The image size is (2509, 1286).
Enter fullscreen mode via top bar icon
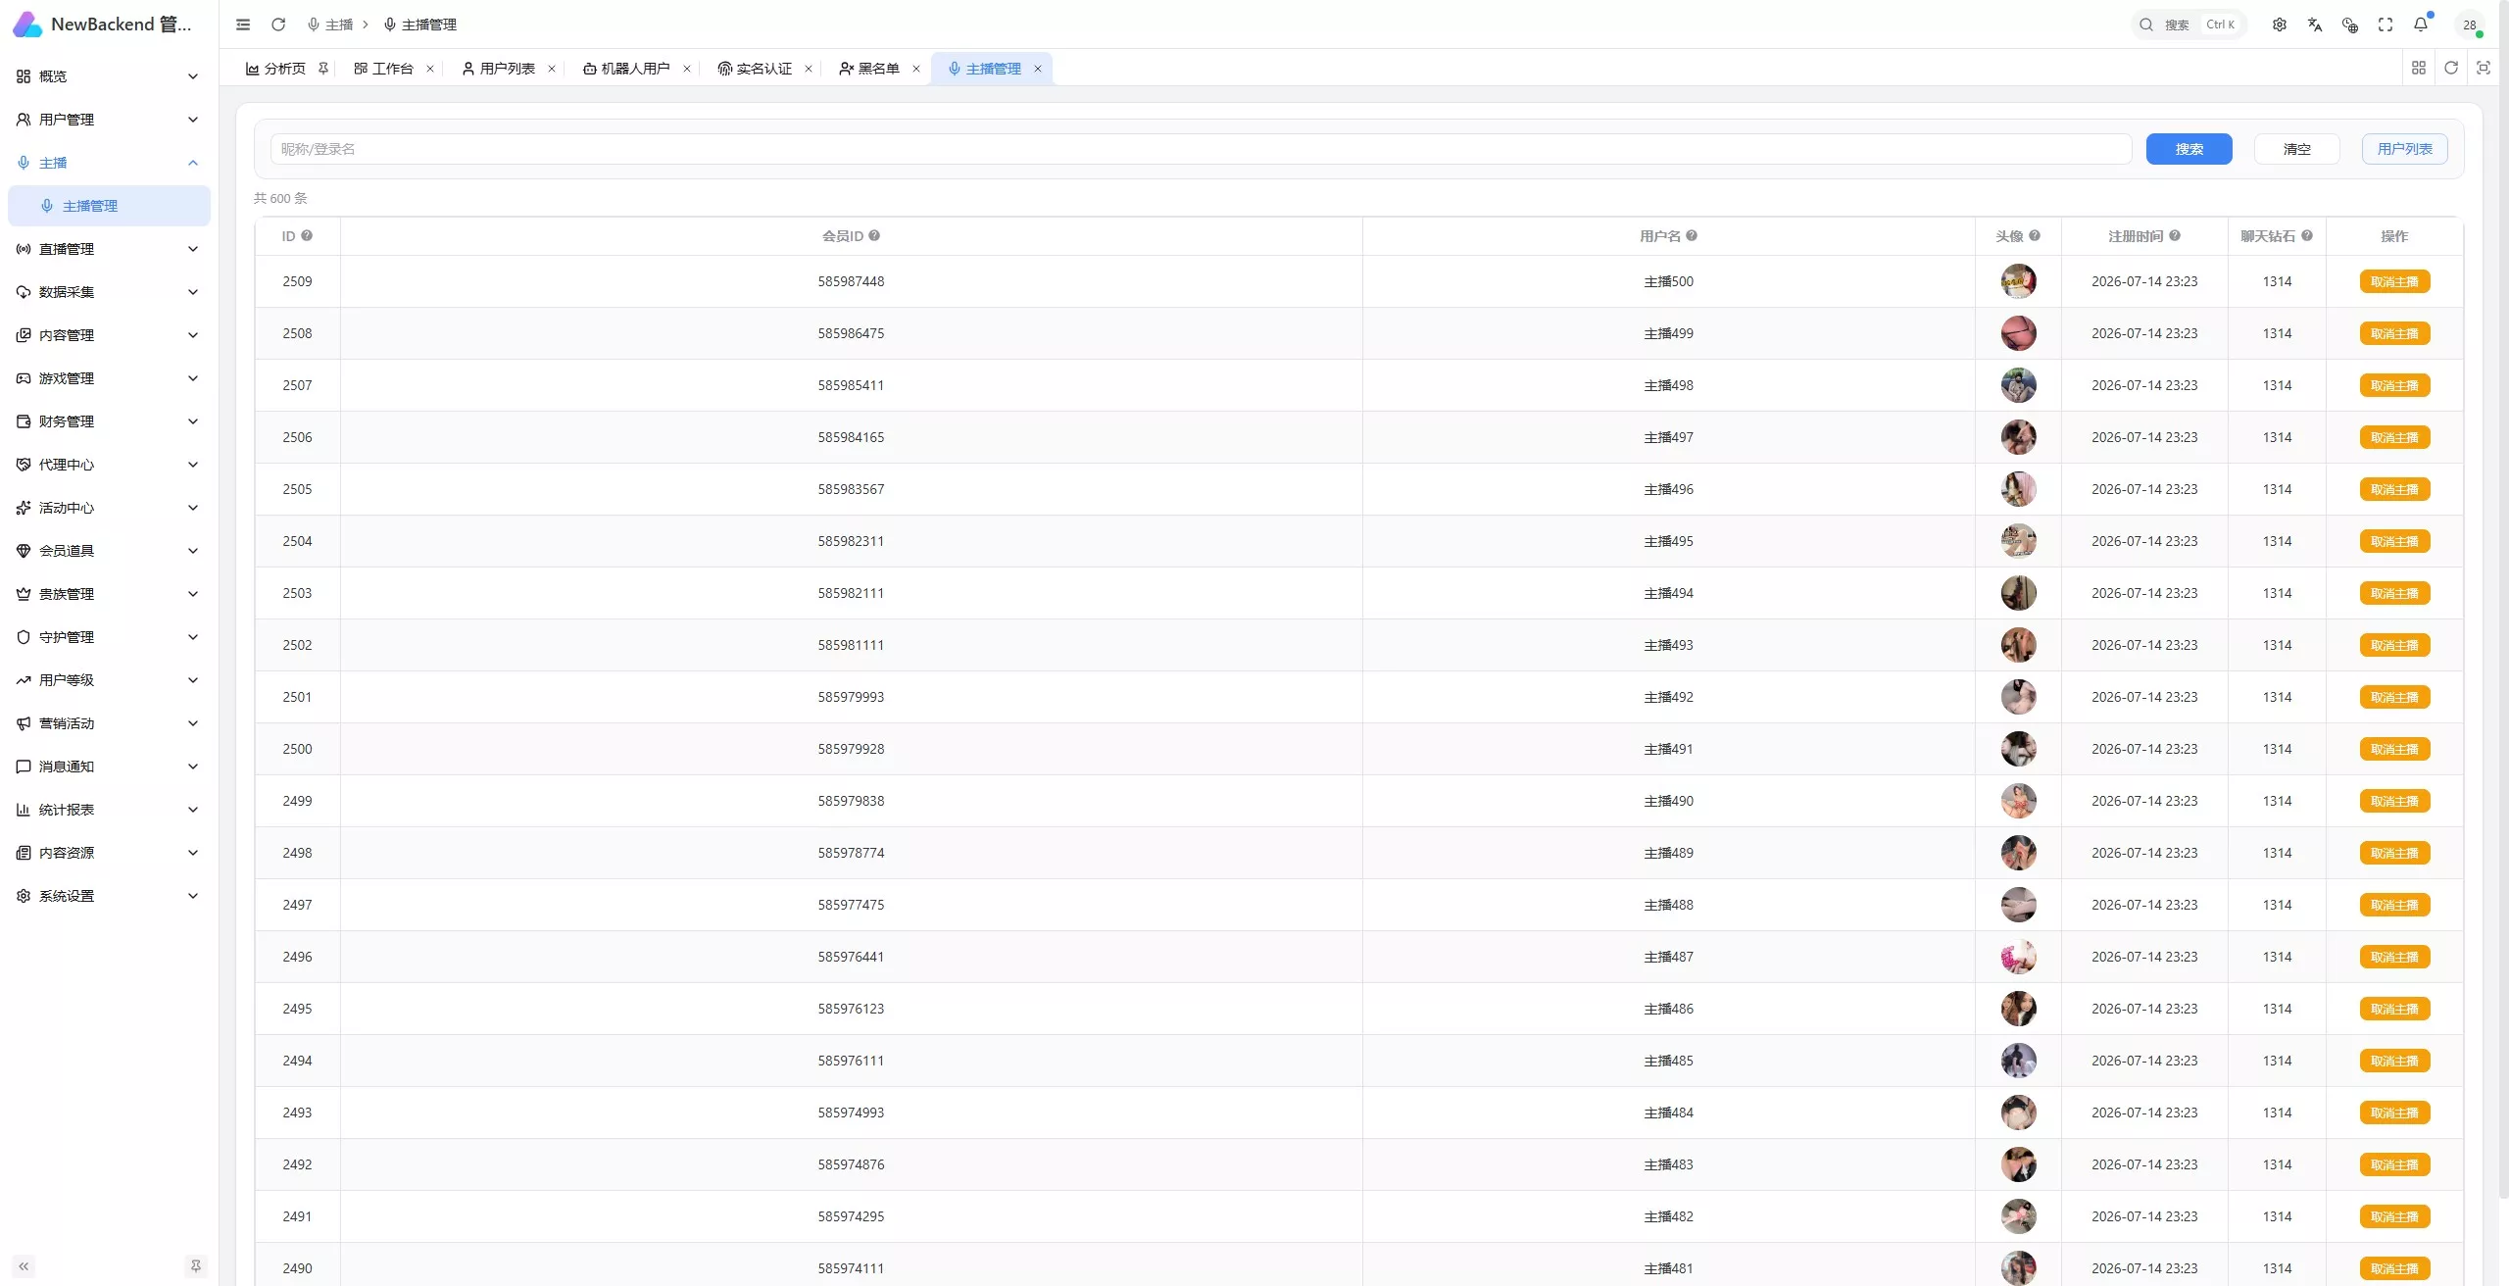(2386, 25)
